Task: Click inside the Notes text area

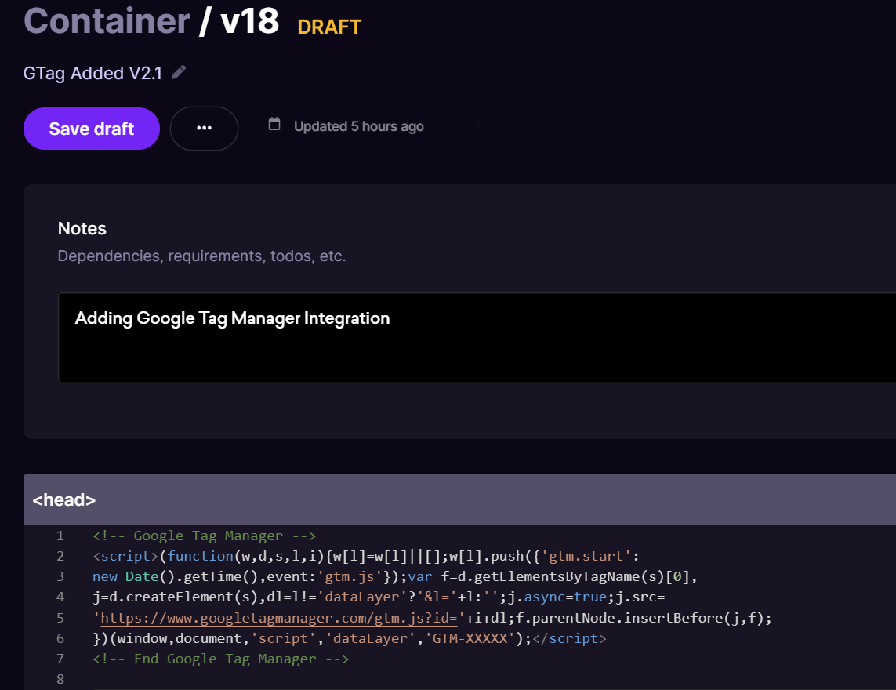Action: click(x=477, y=338)
